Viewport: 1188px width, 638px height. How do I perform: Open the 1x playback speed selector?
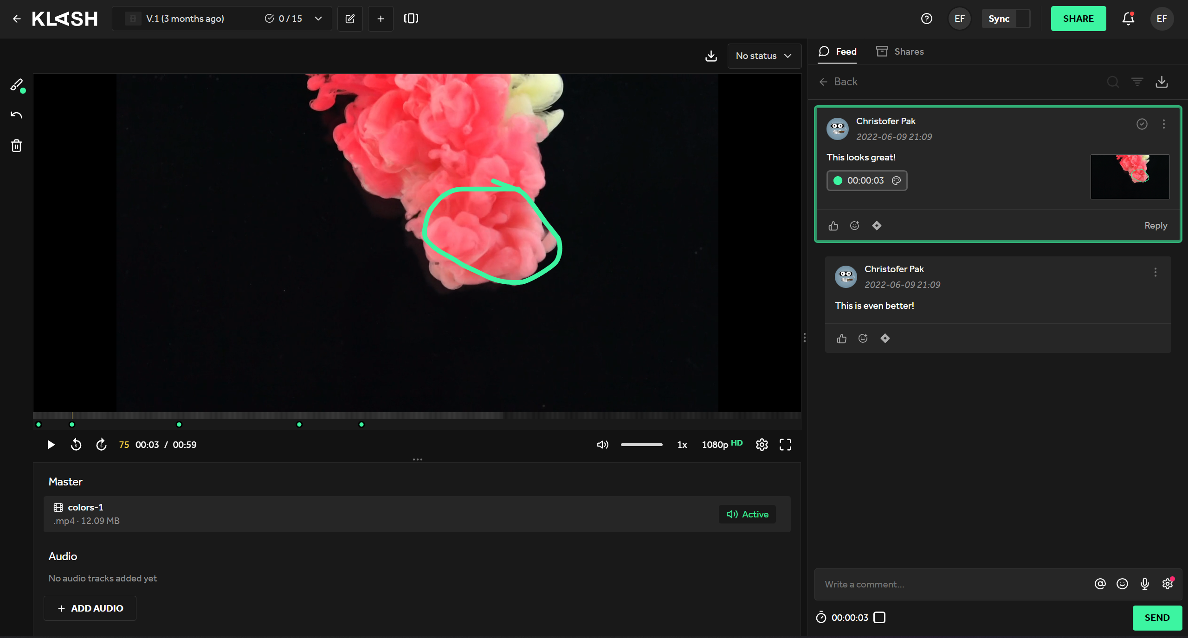[682, 445]
